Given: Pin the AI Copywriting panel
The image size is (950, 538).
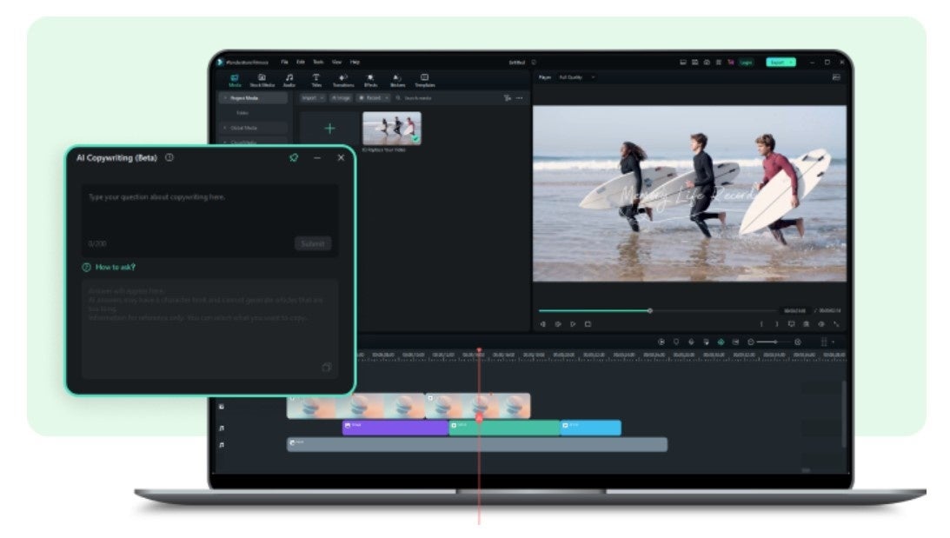Looking at the screenshot, I should pos(294,157).
